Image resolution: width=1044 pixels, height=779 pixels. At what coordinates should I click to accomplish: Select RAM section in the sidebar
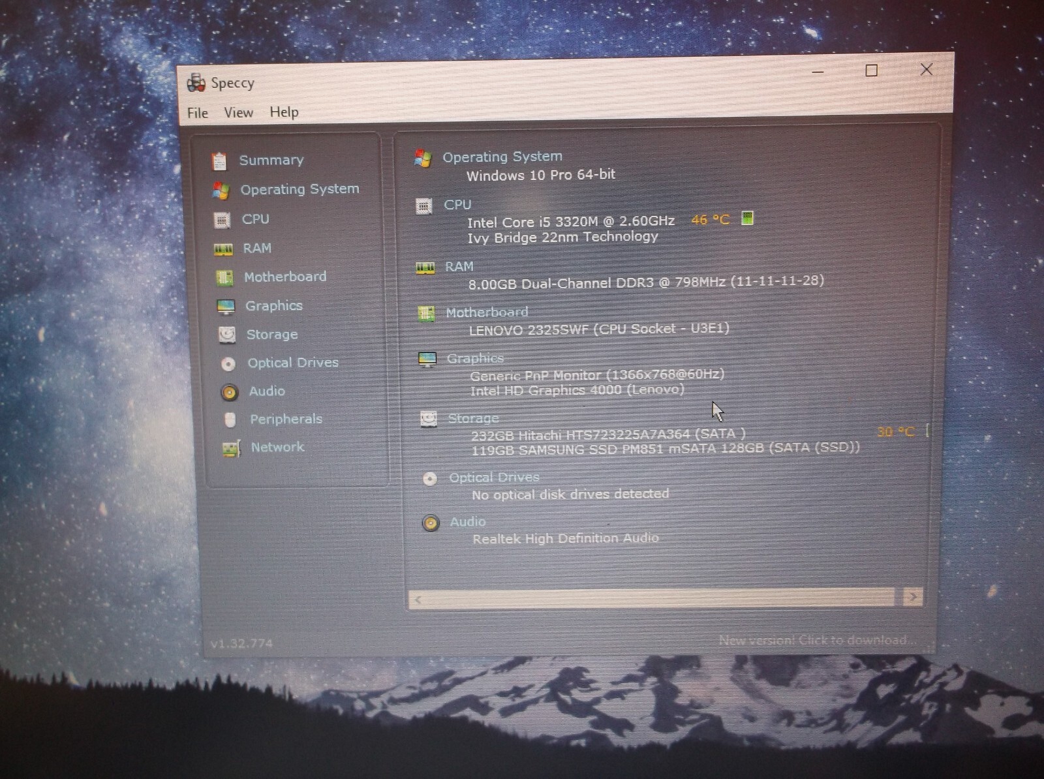coord(257,248)
